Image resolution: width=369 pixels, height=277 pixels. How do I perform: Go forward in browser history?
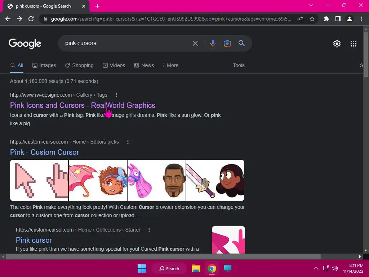coord(19,19)
